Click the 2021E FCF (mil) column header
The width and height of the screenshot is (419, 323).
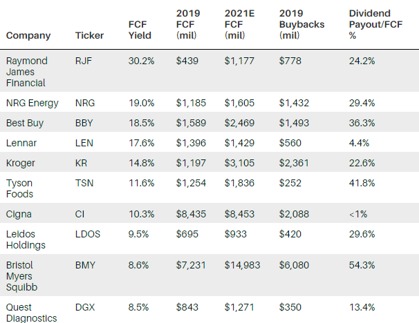click(239, 24)
